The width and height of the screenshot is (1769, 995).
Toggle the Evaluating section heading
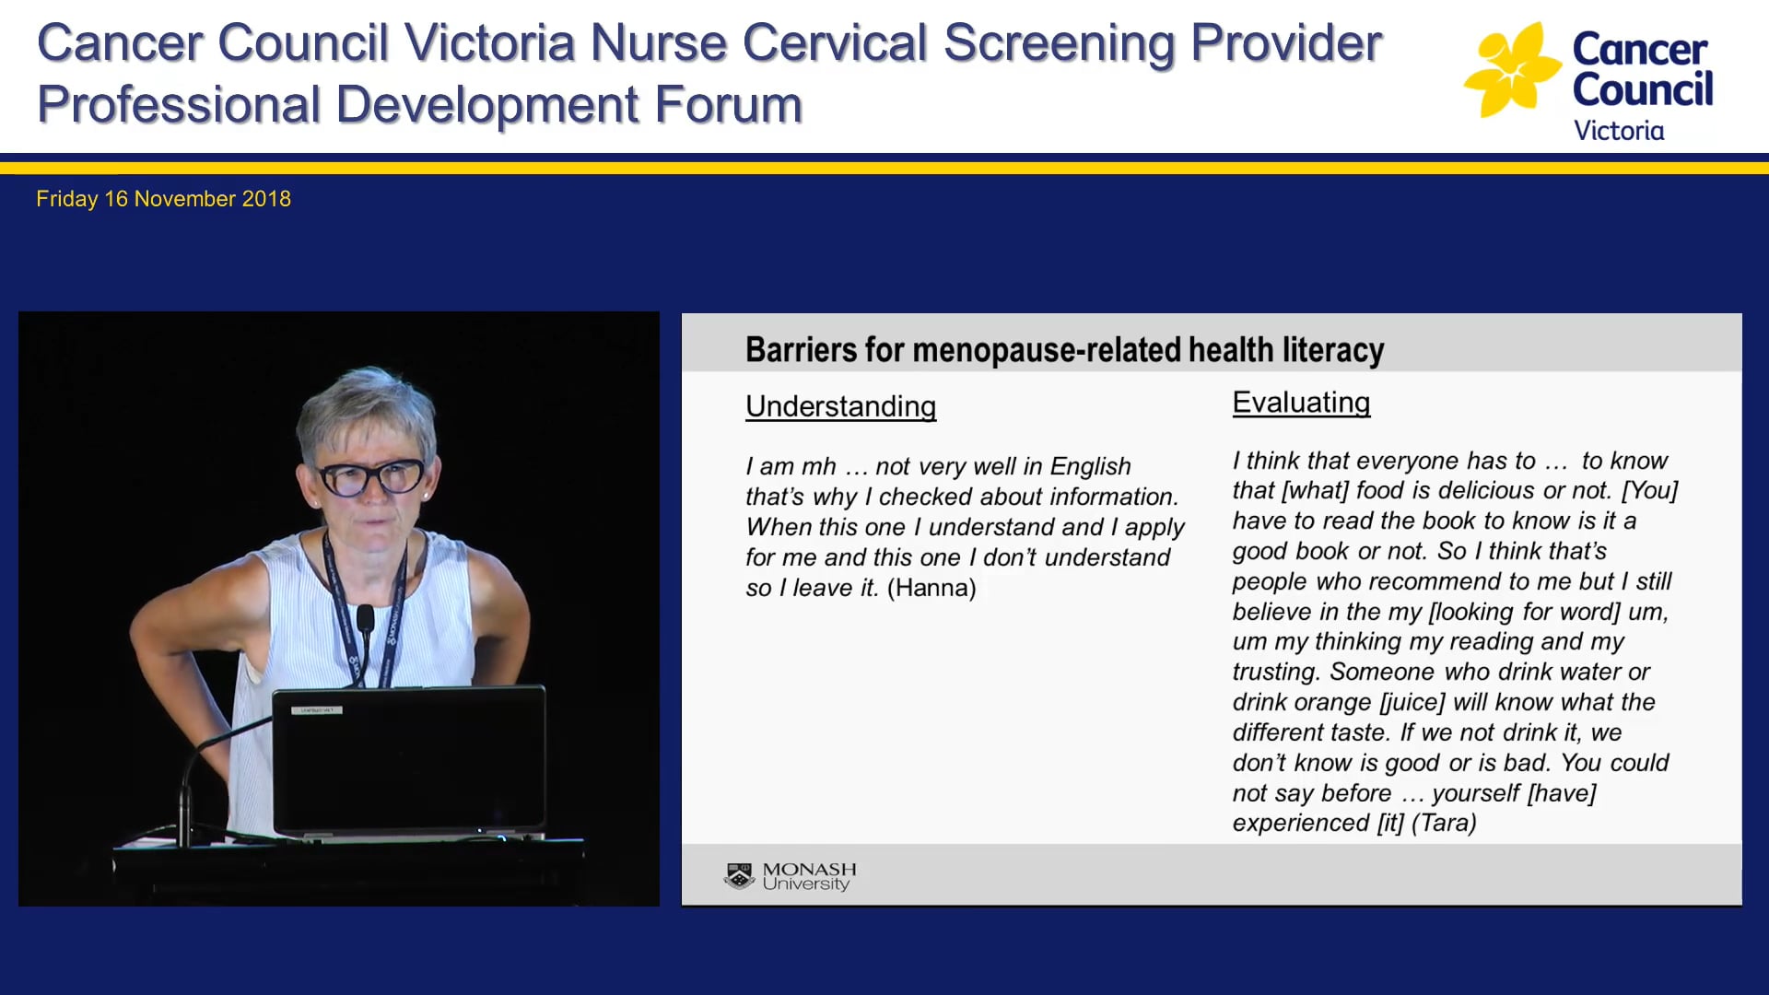point(1301,402)
